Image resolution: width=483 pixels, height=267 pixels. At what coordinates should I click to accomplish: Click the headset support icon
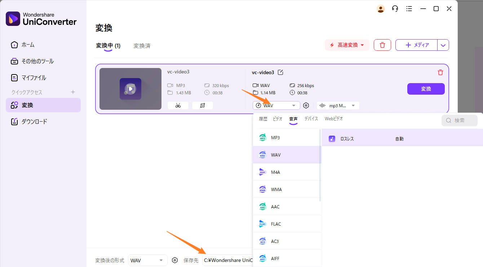395,9
